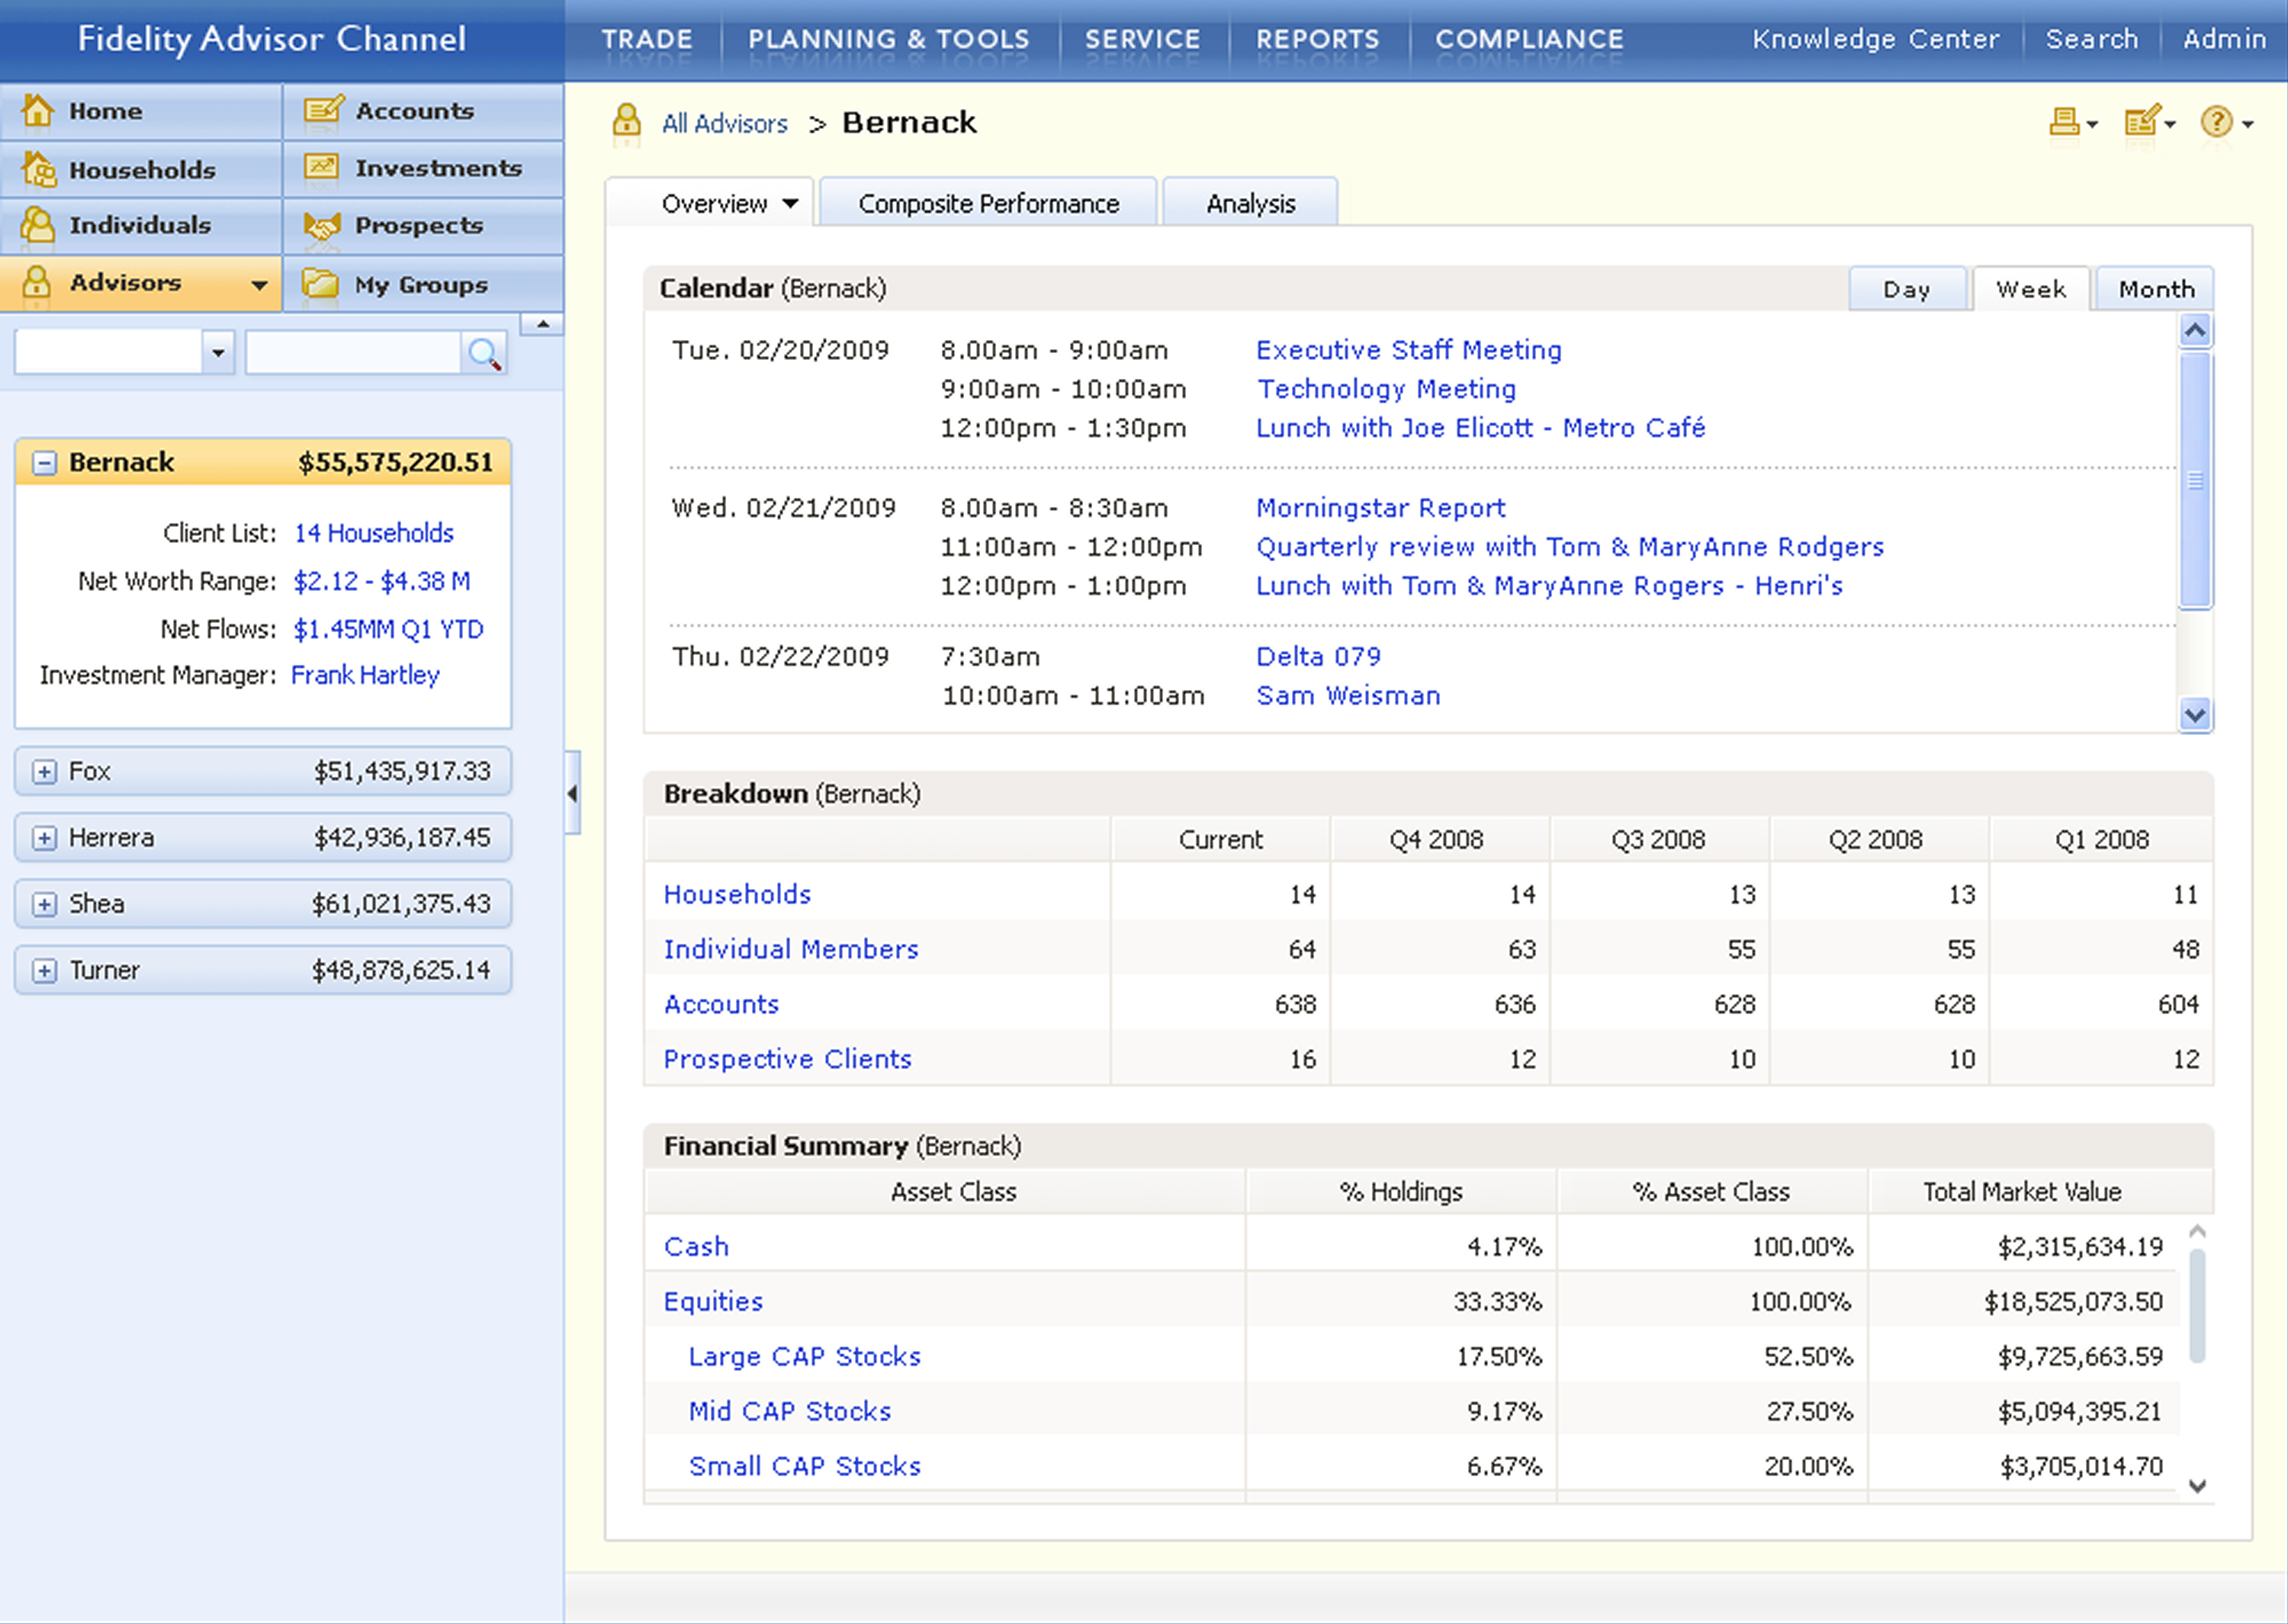Open the Households icon in the sidebar

point(38,169)
